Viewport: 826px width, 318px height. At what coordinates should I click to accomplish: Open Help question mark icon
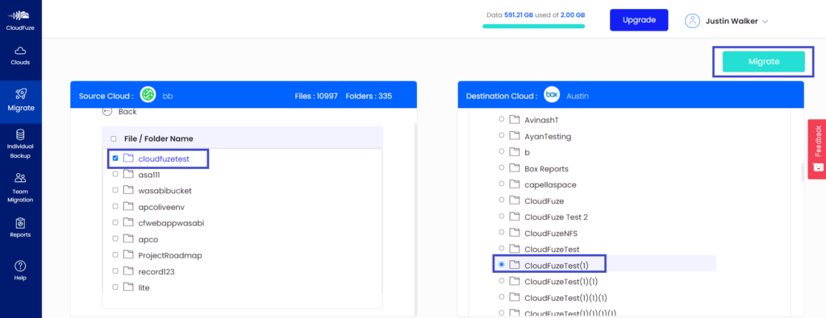(20, 266)
